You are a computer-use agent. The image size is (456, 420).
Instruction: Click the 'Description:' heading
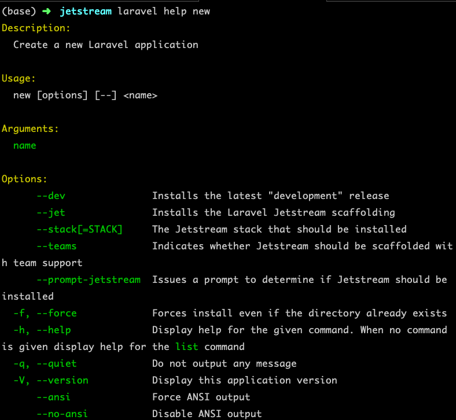[x=36, y=28]
